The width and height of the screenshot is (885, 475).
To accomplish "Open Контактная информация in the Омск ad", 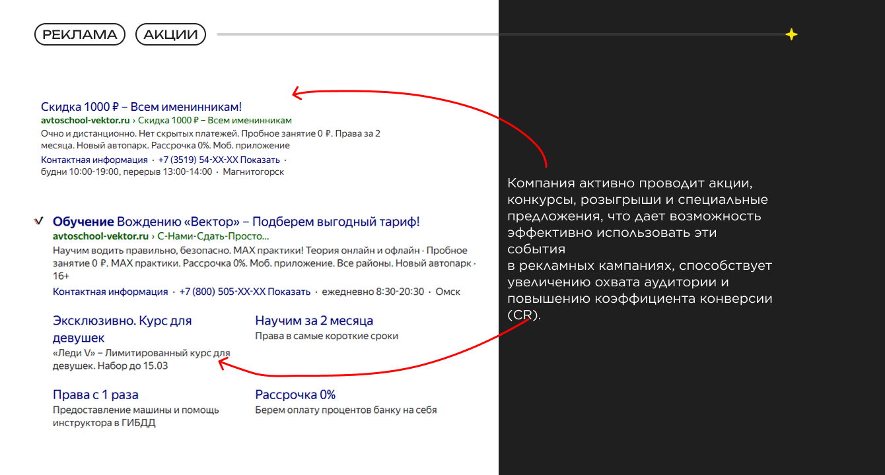I will point(110,292).
